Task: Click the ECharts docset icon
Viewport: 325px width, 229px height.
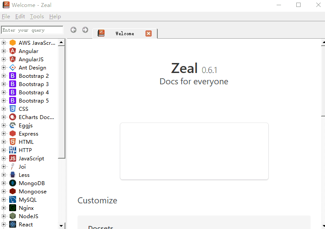Action: [13, 117]
